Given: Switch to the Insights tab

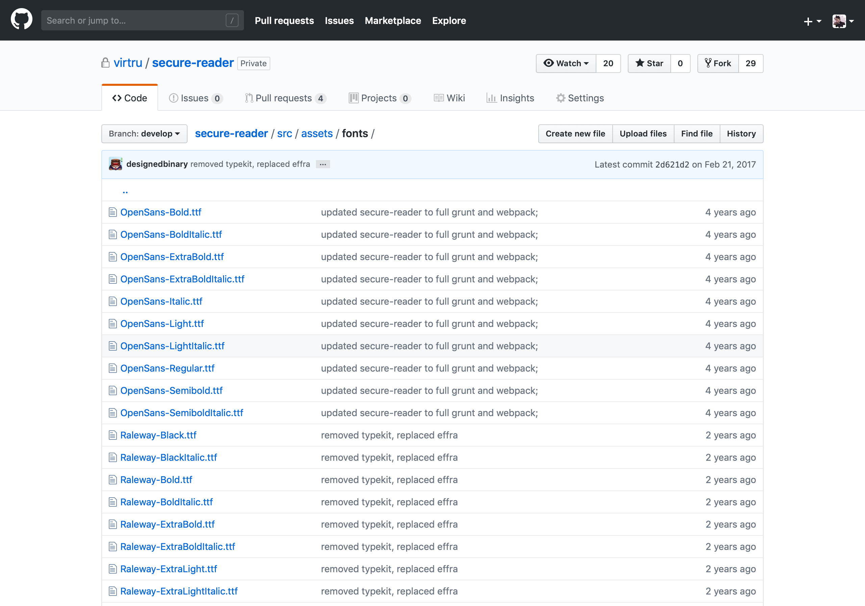Looking at the screenshot, I should [511, 98].
